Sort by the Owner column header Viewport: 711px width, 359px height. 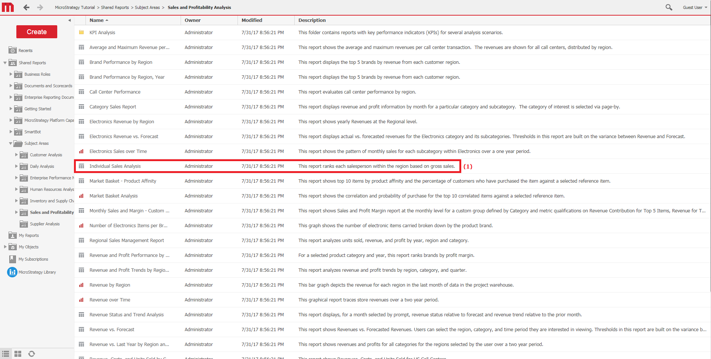click(x=193, y=20)
